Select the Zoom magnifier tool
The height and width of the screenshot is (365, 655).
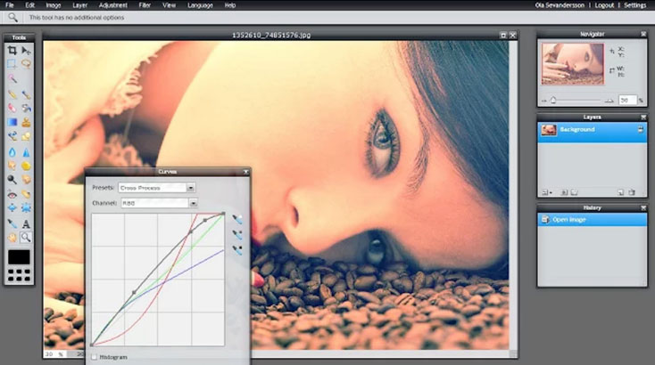[26, 238]
